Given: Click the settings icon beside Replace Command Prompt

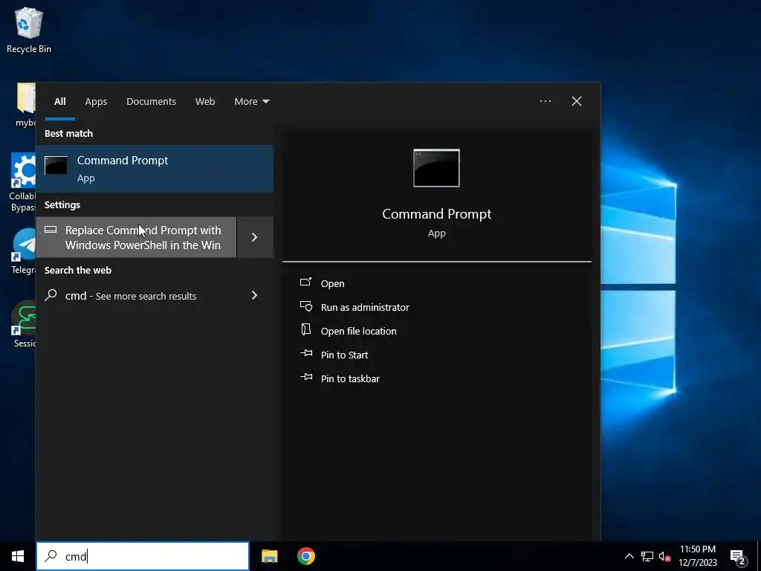Looking at the screenshot, I should [x=51, y=230].
